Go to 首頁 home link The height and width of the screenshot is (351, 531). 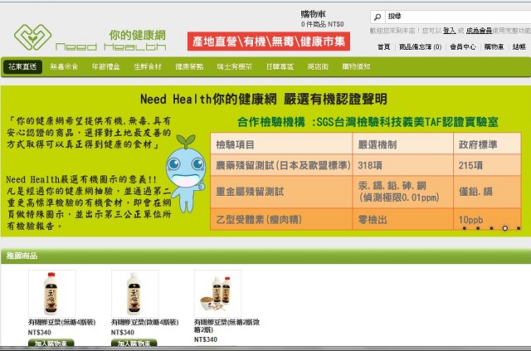coord(383,47)
